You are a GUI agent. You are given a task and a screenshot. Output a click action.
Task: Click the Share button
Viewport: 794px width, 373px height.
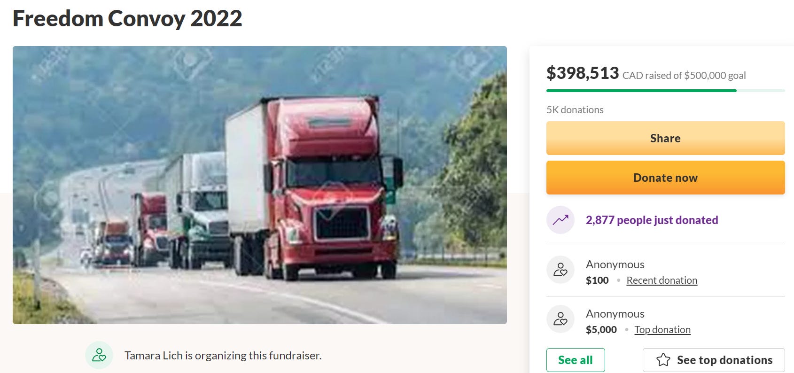coord(665,138)
